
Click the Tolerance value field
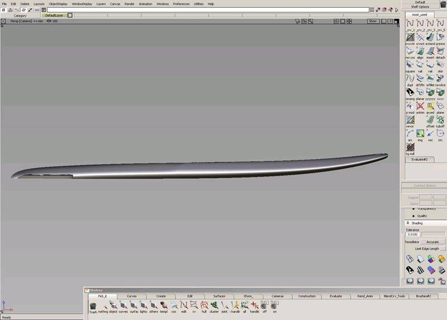tap(413, 235)
